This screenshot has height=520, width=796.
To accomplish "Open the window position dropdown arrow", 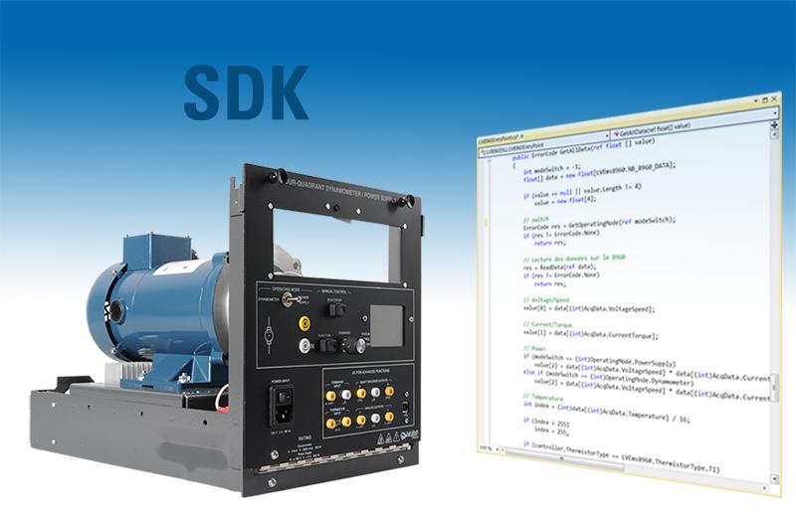I will click(755, 101).
